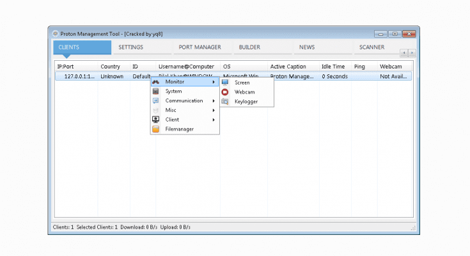Click the red Webcam icon
470x256 pixels.
(x=225, y=92)
